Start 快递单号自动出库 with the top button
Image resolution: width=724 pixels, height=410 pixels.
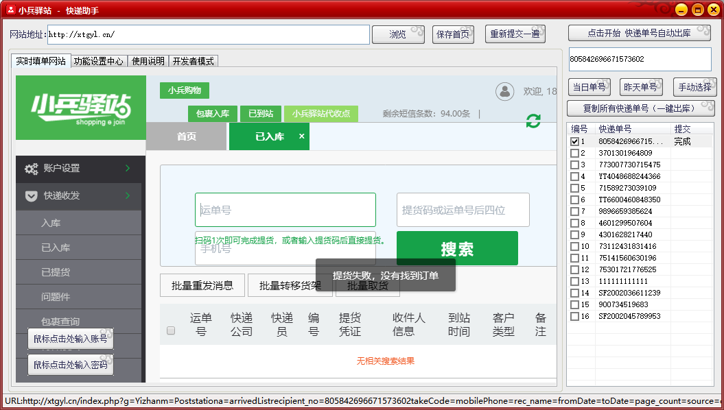click(640, 33)
